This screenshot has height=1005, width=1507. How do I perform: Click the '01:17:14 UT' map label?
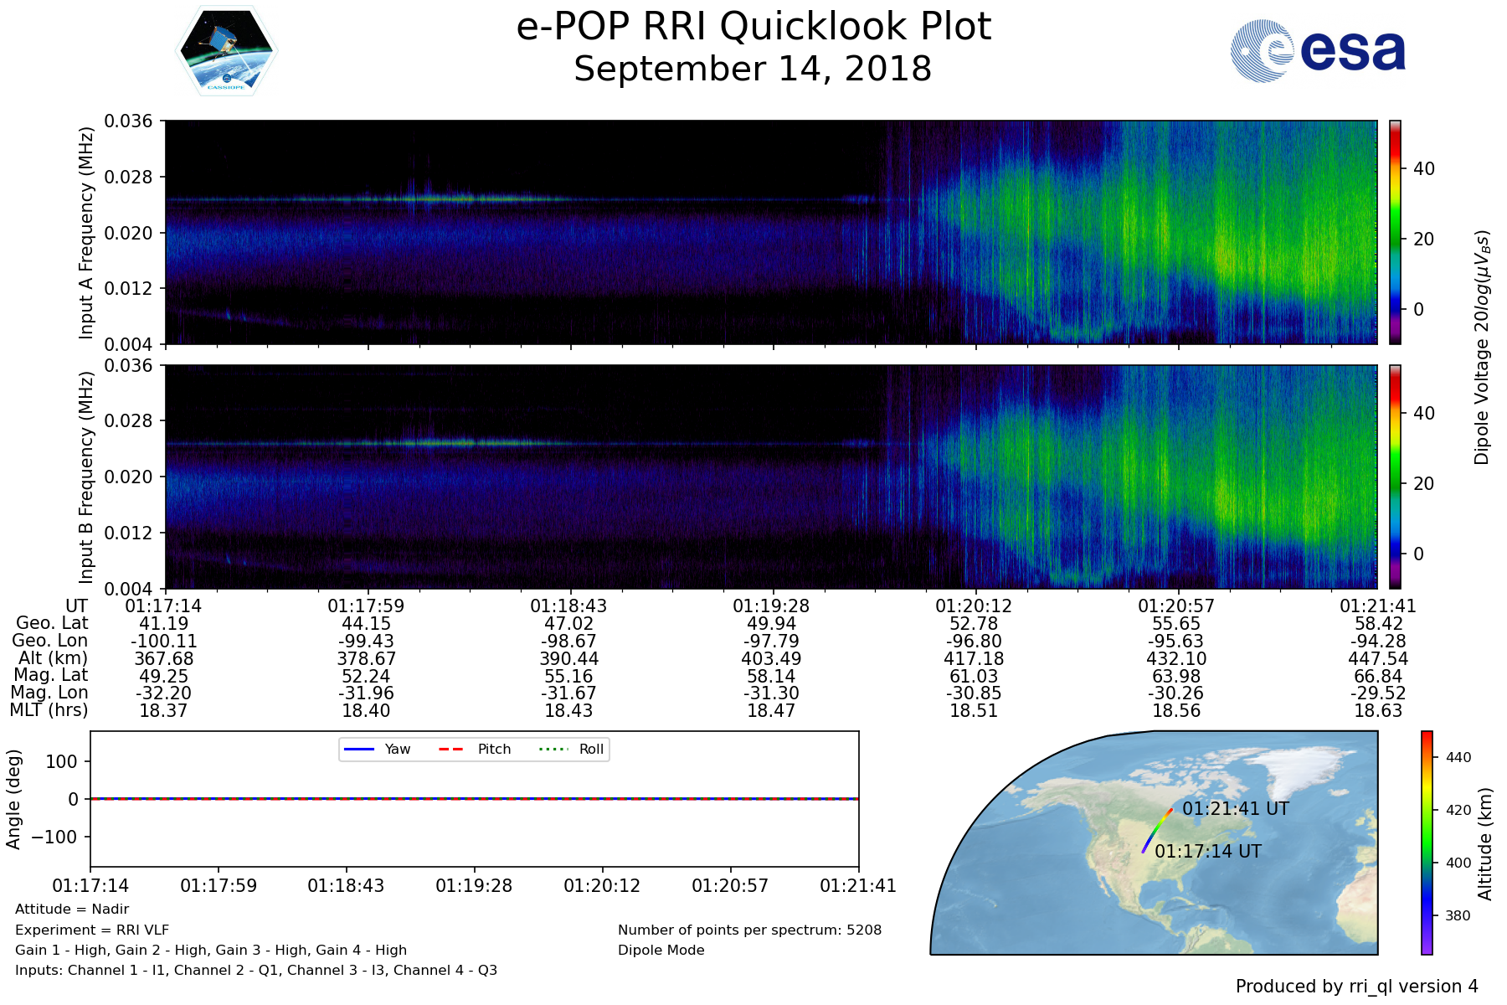click(1207, 852)
